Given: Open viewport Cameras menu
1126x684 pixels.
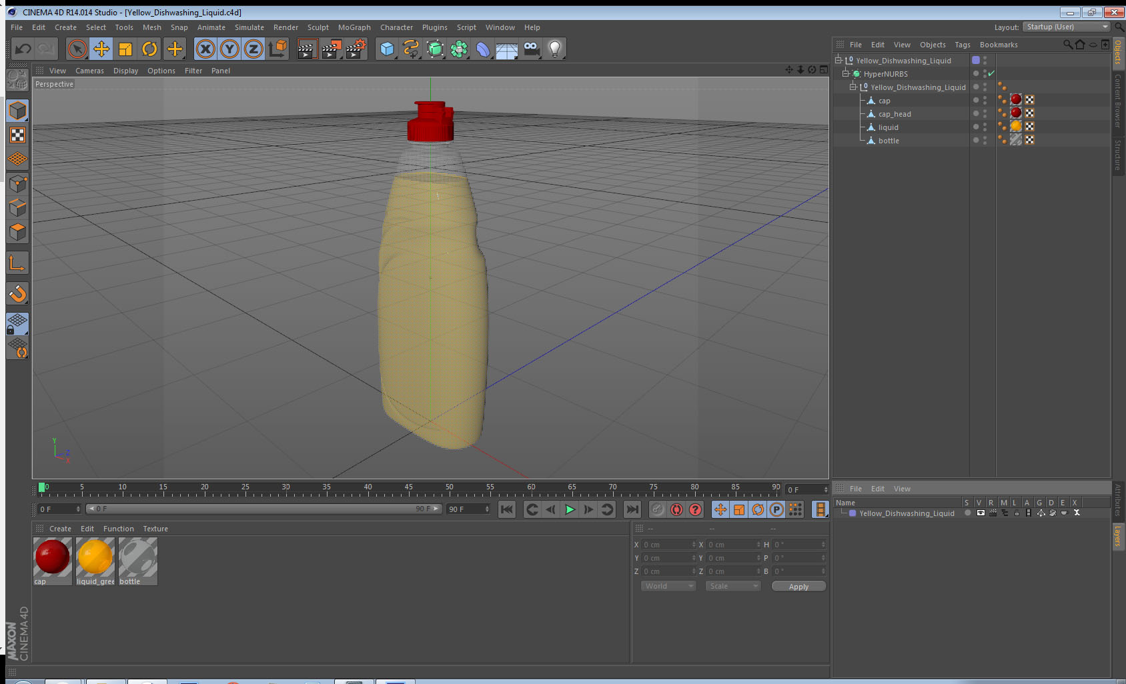Looking at the screenshot, I should [89, 71].
